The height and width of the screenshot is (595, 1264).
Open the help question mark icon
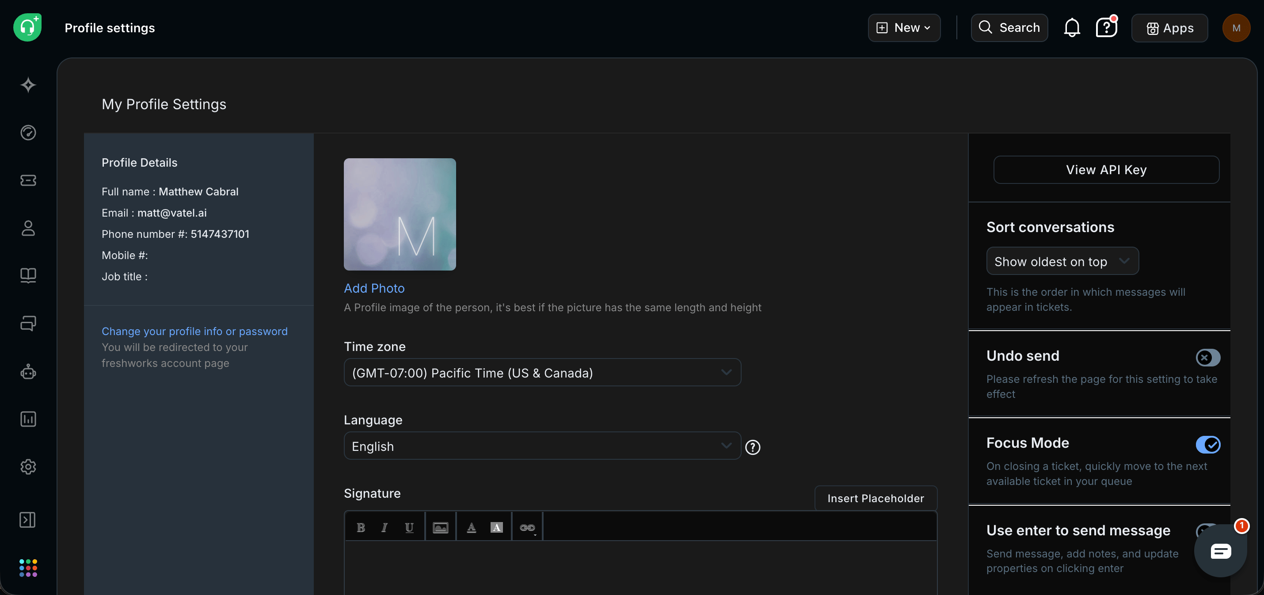[x=1106, y=27]
